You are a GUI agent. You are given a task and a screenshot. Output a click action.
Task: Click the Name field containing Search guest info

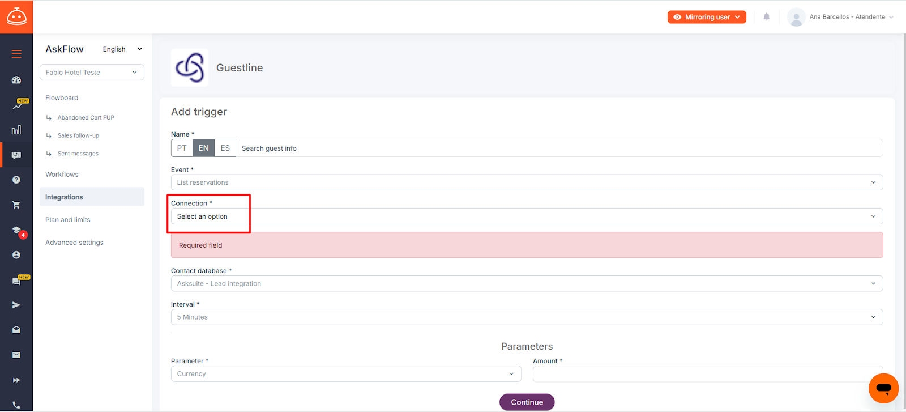[559, 148]
